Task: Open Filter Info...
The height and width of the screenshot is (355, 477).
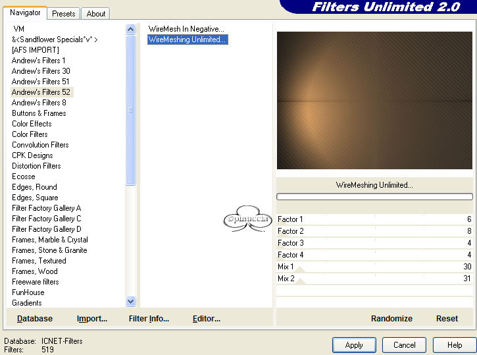Action: (x=149, y=319)
